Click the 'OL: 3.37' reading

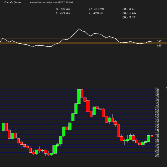tap(129, 17)
